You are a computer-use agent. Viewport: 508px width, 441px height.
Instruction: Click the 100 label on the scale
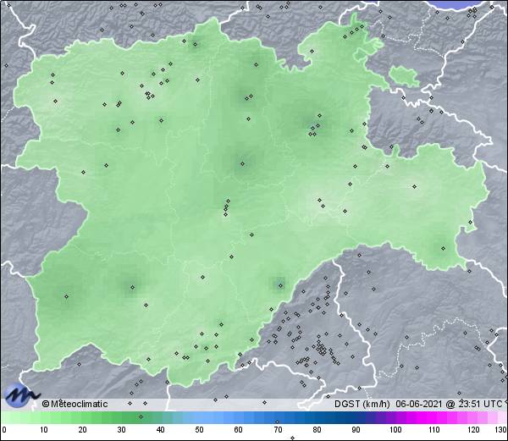395,430
